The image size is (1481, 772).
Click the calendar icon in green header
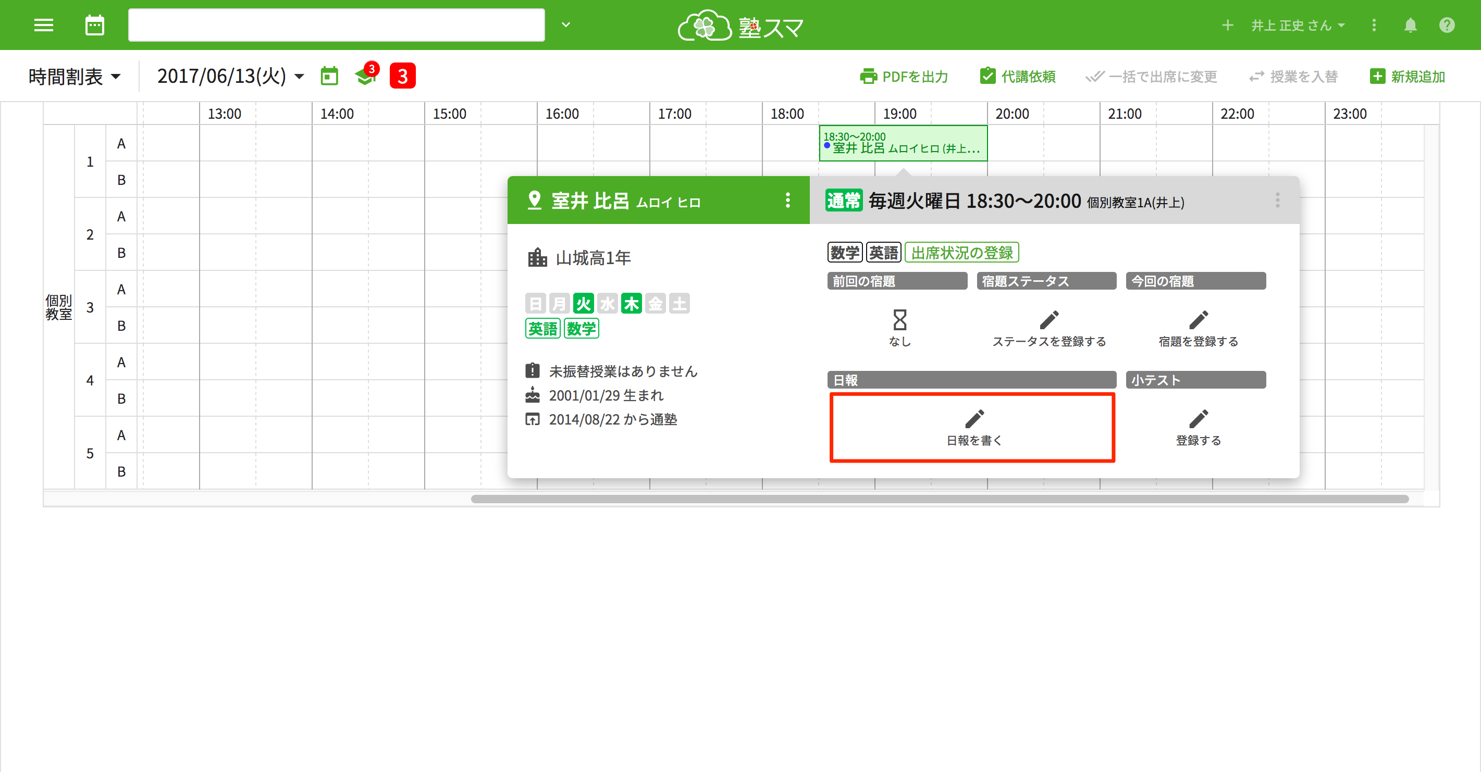point(95,26)
